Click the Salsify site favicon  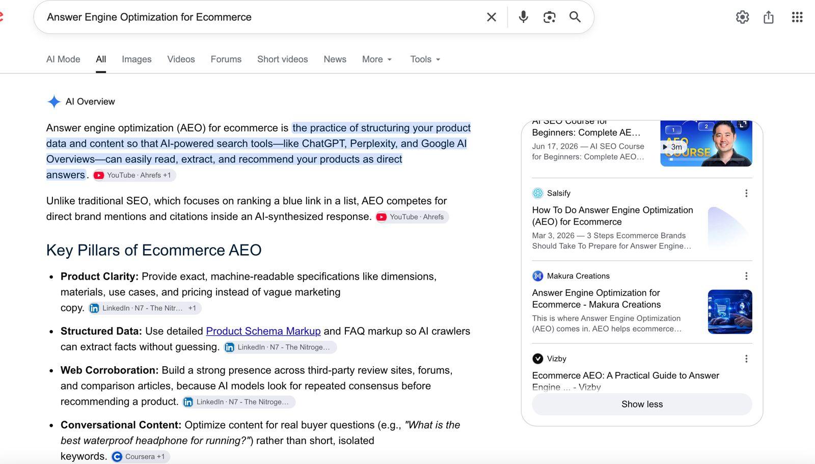click(x=538, y=193)
